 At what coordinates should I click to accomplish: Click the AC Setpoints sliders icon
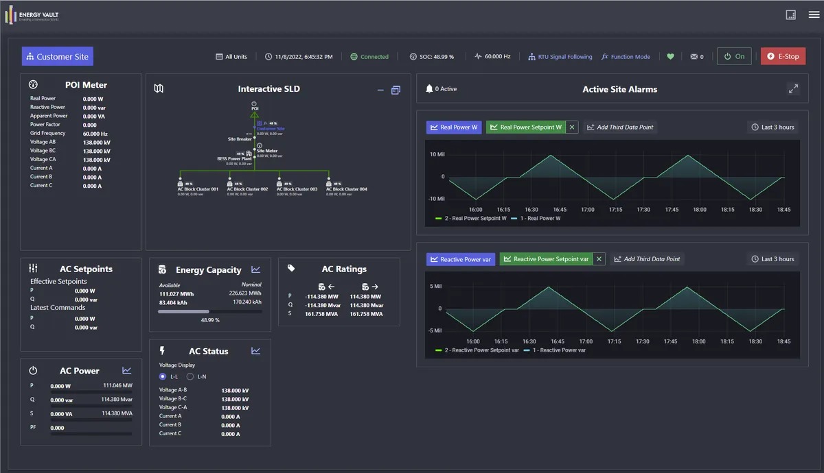click(x=34, y=269)
